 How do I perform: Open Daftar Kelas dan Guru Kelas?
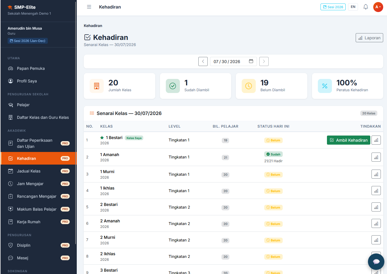tap(38, 117)
